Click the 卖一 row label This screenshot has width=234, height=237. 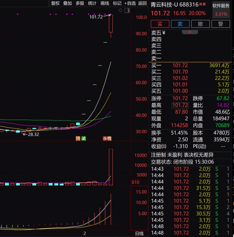point(156,58)
